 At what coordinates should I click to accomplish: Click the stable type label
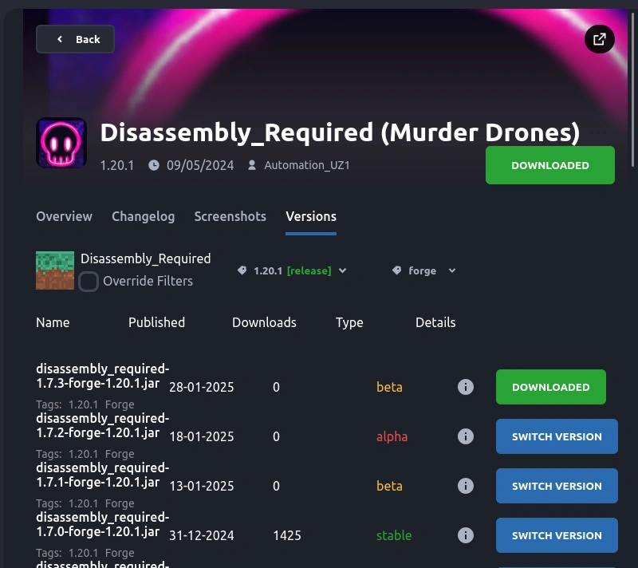pyautogui.click(x=394, y=535)
